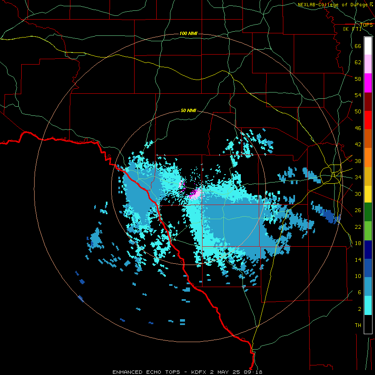Click the "54" legend value
Viewport: 375px width, 375px height.
[358, 95]
